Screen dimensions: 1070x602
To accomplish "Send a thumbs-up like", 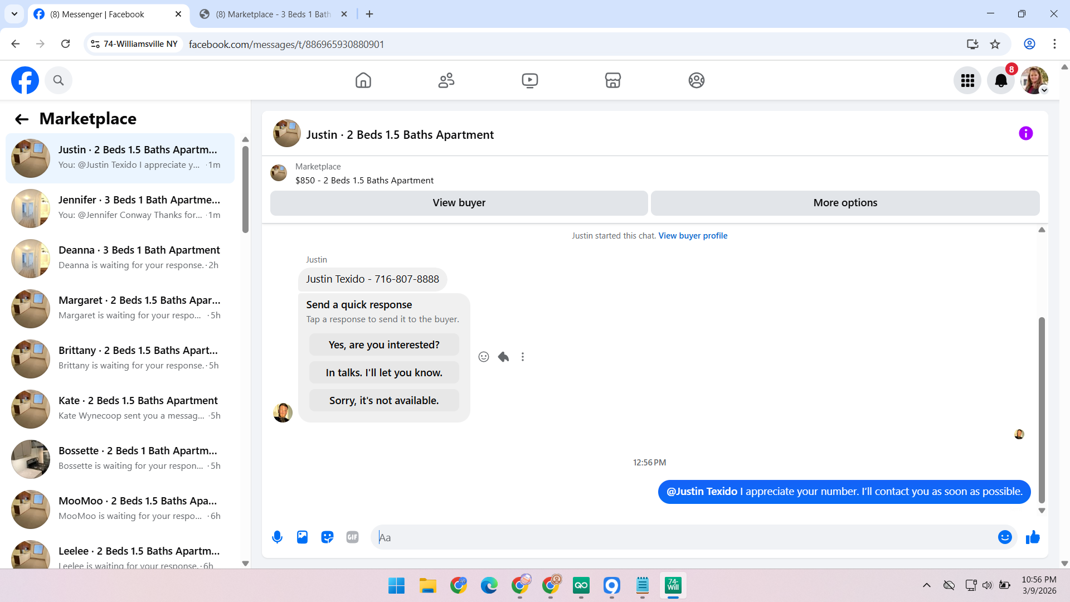I will [x=1033, y=537].
